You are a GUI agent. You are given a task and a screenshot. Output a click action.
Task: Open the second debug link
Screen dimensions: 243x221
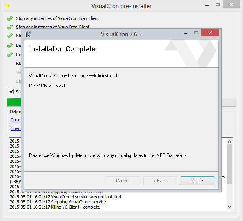16,128
